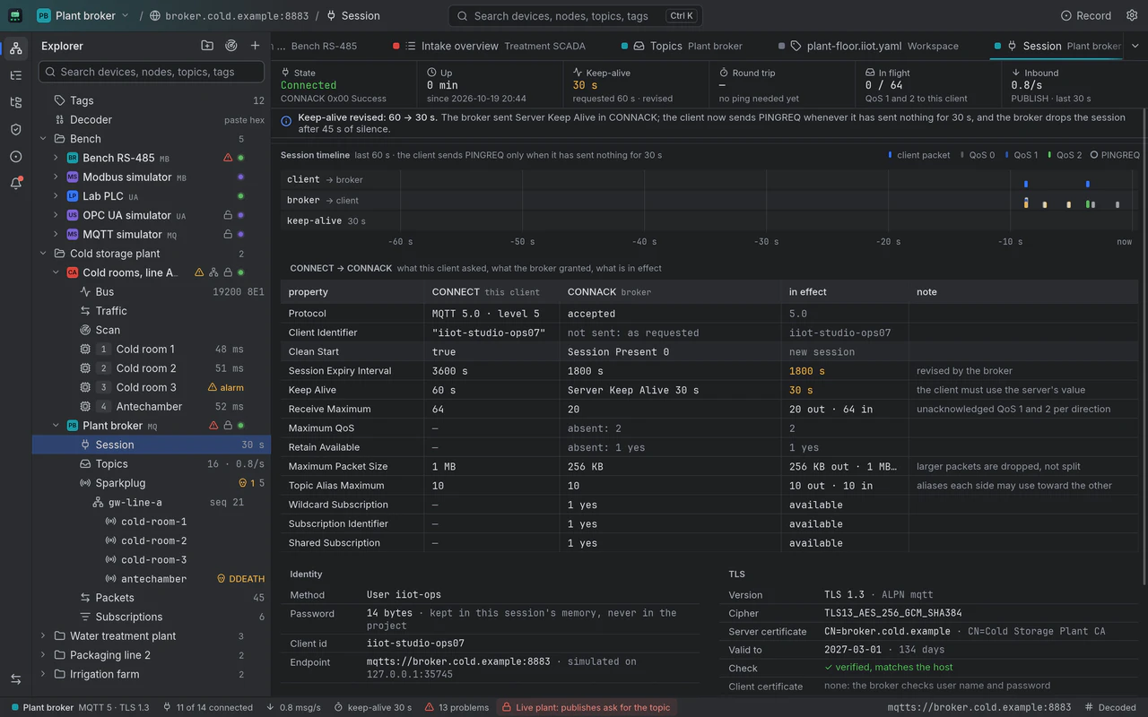Click the 13 problems warning in status bar
The width and height of the screenshot is (1148, 717).
coord(457,707)
